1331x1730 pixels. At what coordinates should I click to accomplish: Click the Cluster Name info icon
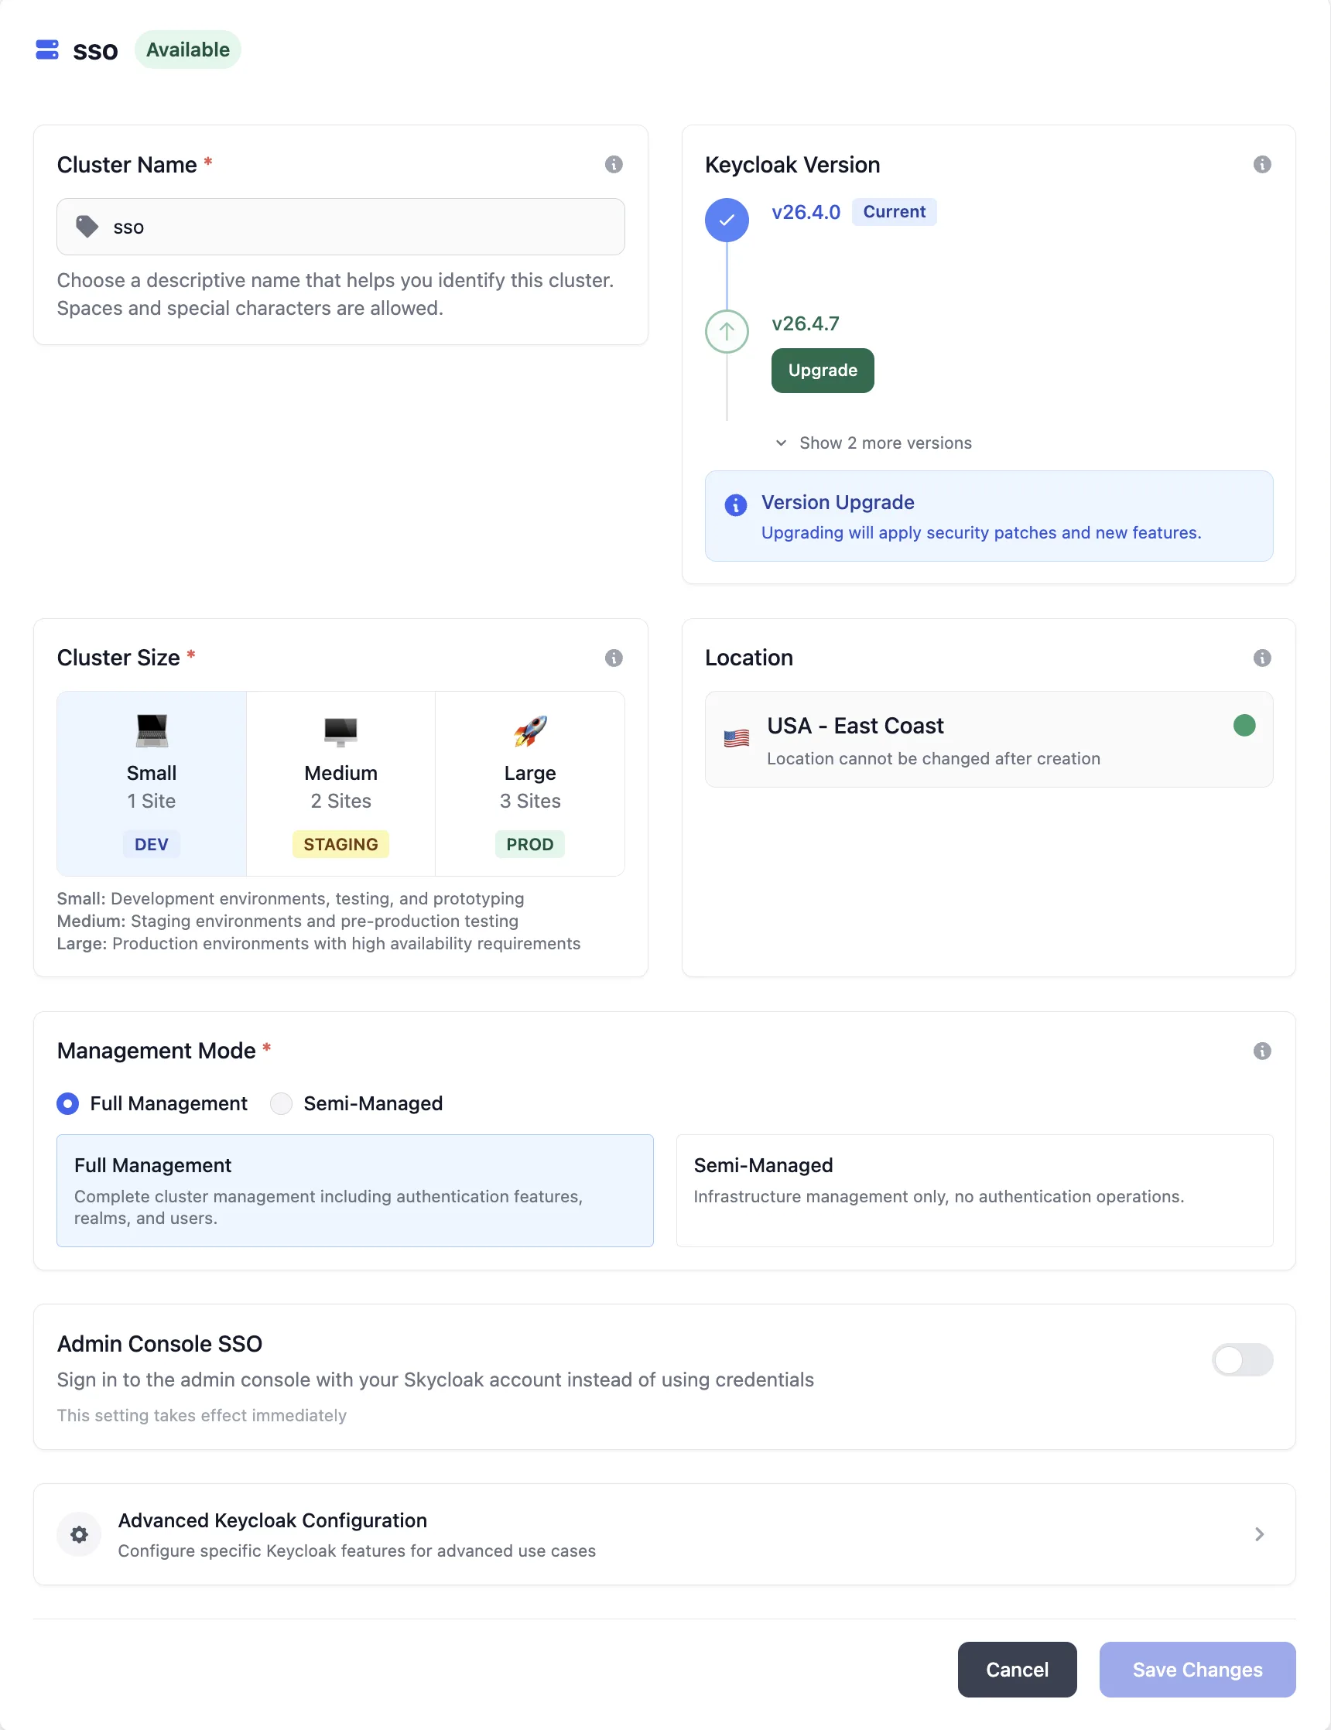tap(614, 164)
